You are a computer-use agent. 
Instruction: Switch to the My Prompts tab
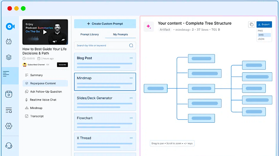(120, 34)
